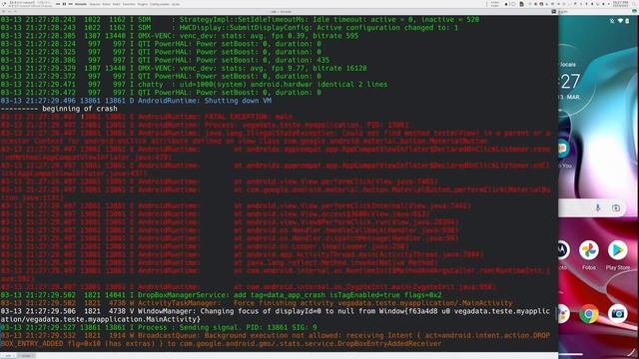Click the "DropBoxManagerService: add tag=data_app_crash" line
The image size is (639, 359).
[x=221, y=295]
